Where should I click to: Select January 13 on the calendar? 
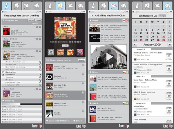point(152,33)
